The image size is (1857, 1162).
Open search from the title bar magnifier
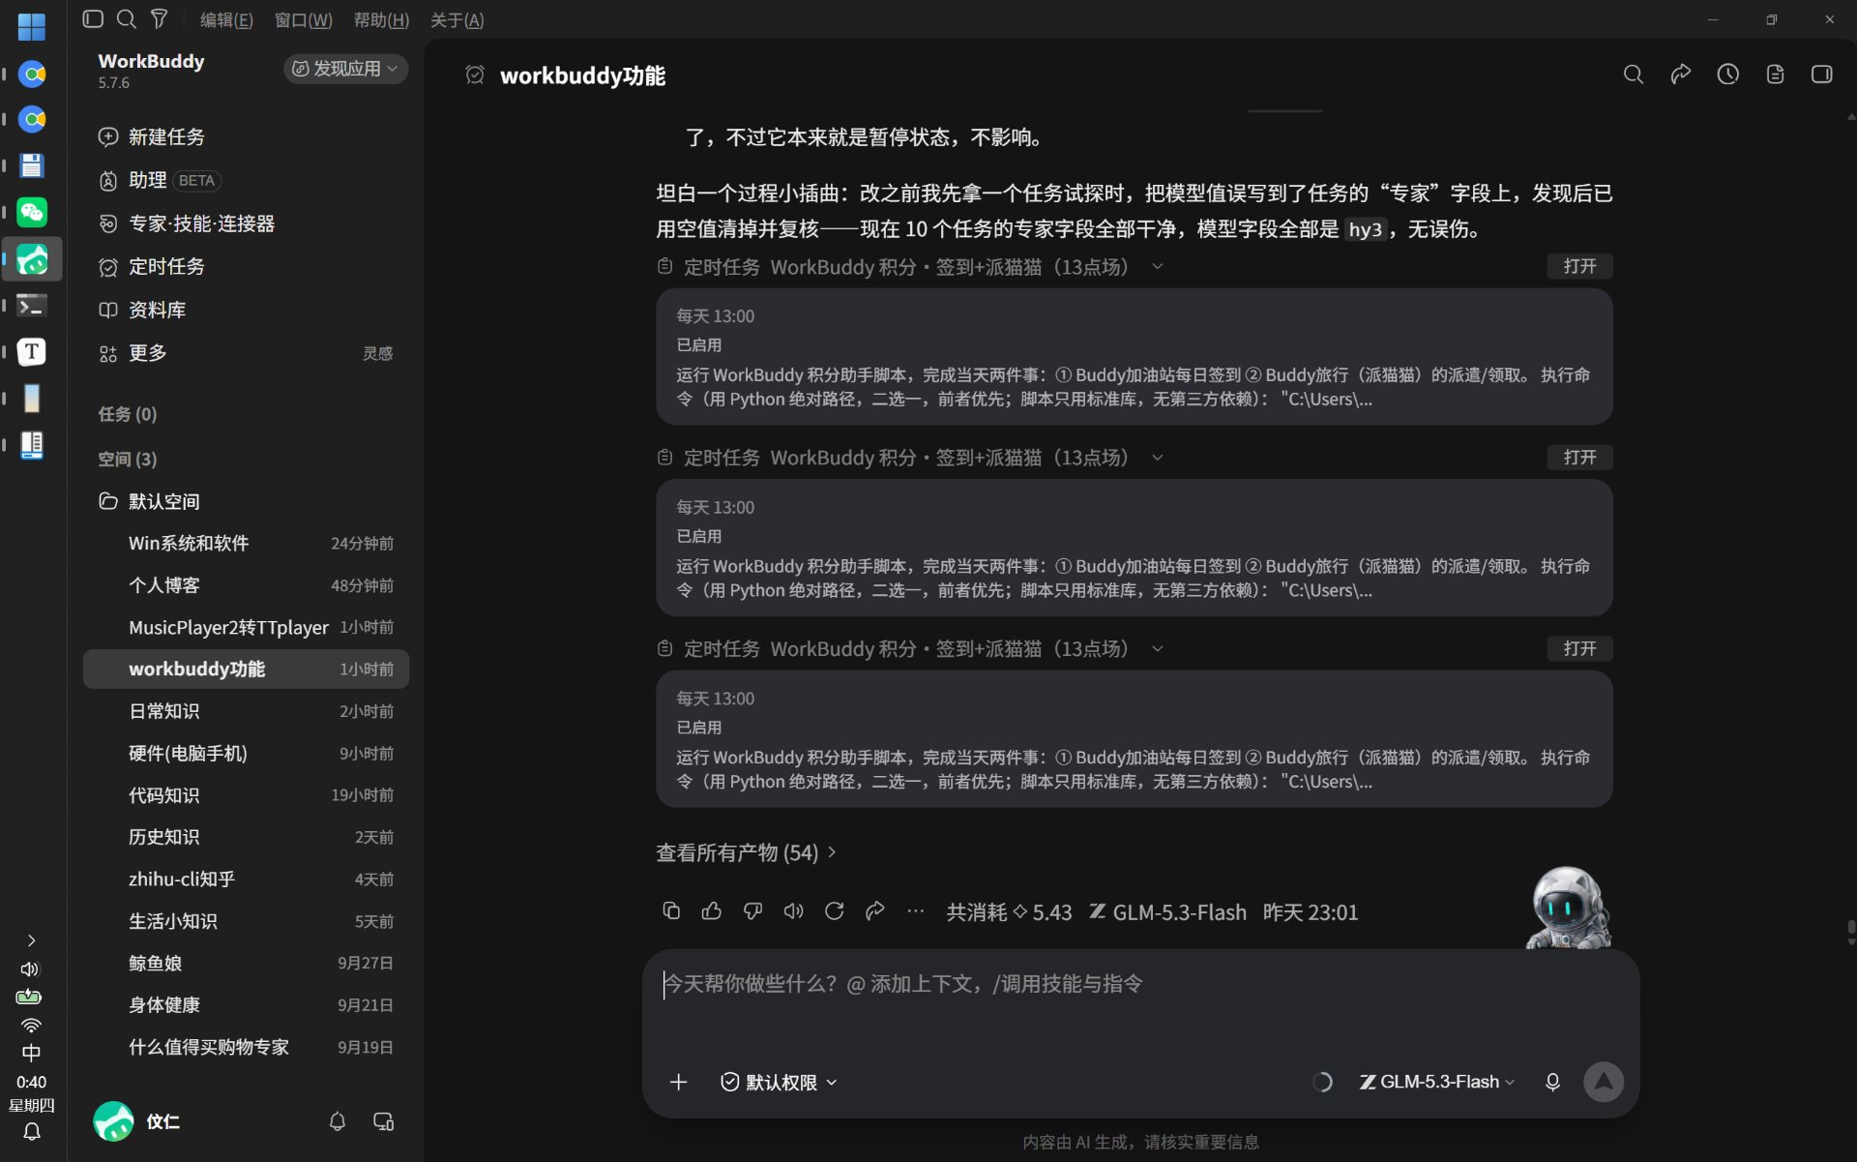(x=127, y=18)
